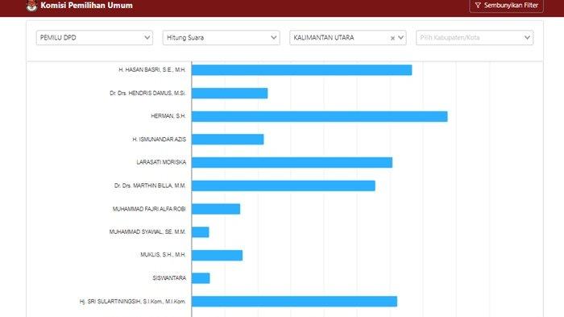564x317 pixels.
Task: Click the SISWANTARA bar
Action: click(201, 278)
